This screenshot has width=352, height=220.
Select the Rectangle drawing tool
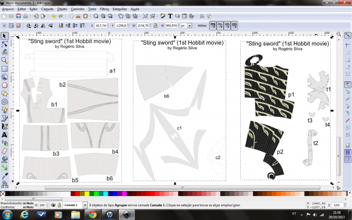[4, 69]
